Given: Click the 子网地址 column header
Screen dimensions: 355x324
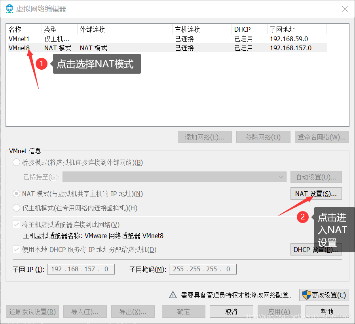Looking at the screenshot, I should click(297, 29).
